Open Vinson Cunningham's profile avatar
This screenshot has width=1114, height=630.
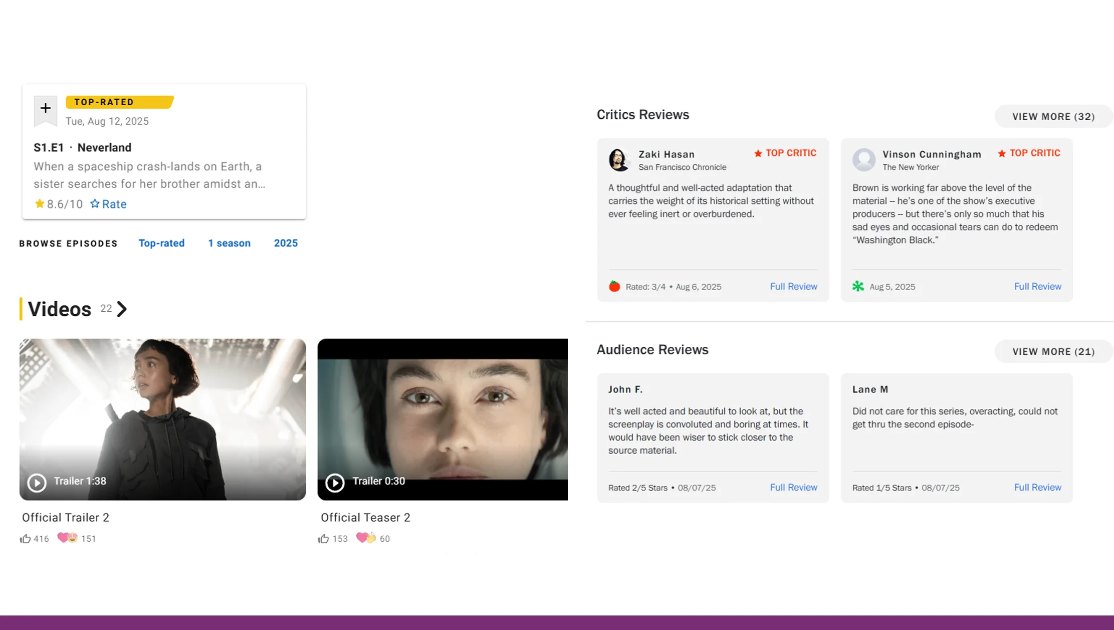(x=864, y=160)
